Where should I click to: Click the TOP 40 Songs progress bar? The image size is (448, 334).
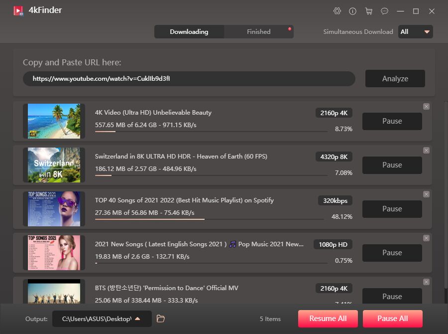(x=210, y=219)
